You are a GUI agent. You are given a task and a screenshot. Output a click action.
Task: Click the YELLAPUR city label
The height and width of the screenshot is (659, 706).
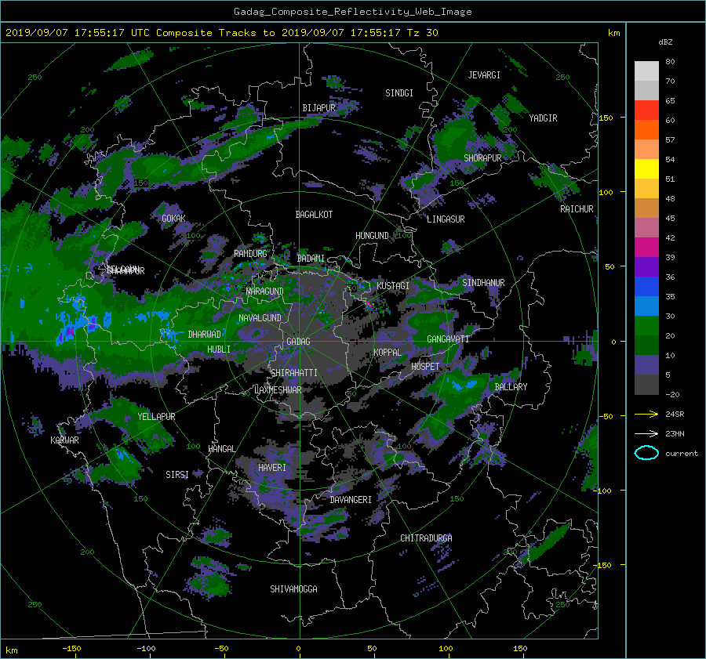(x=156, y=417)
